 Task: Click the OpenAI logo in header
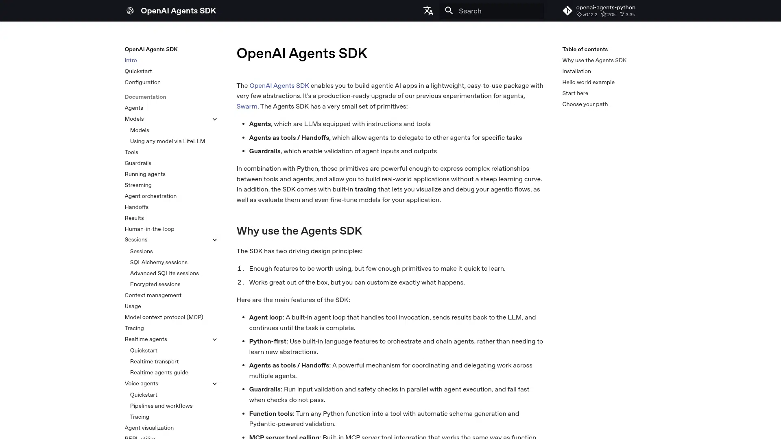pos(130,11)
